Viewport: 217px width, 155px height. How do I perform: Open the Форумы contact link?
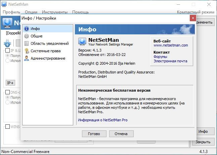pos(160,57)
